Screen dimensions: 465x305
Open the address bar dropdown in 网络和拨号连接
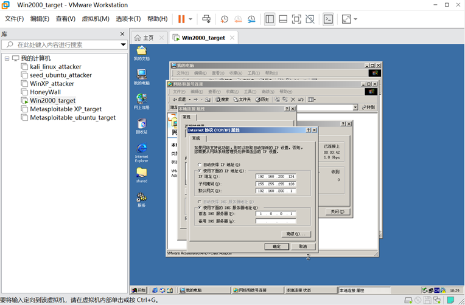pyautogui.click(x=355, y=107)
